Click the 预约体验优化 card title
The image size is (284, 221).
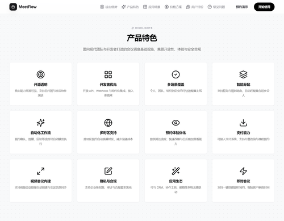176,133
